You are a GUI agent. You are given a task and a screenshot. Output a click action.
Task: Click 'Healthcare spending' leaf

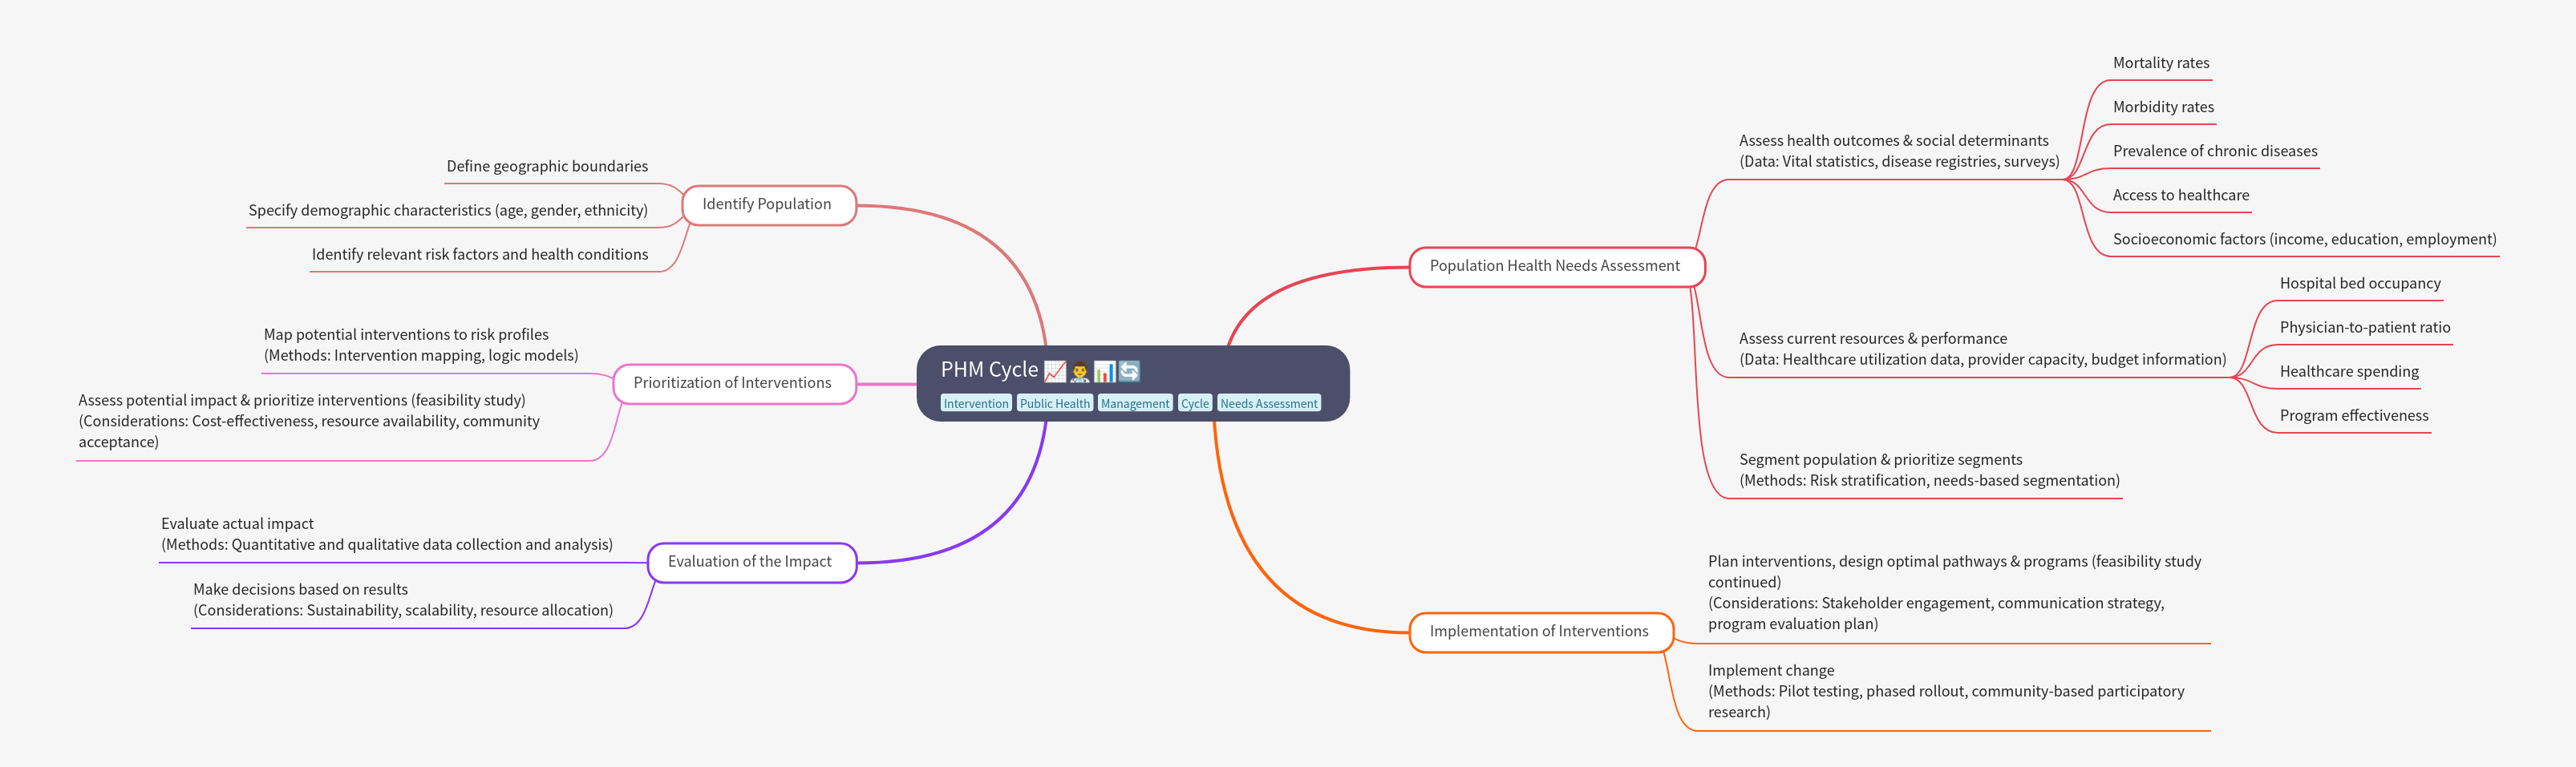2349,372
